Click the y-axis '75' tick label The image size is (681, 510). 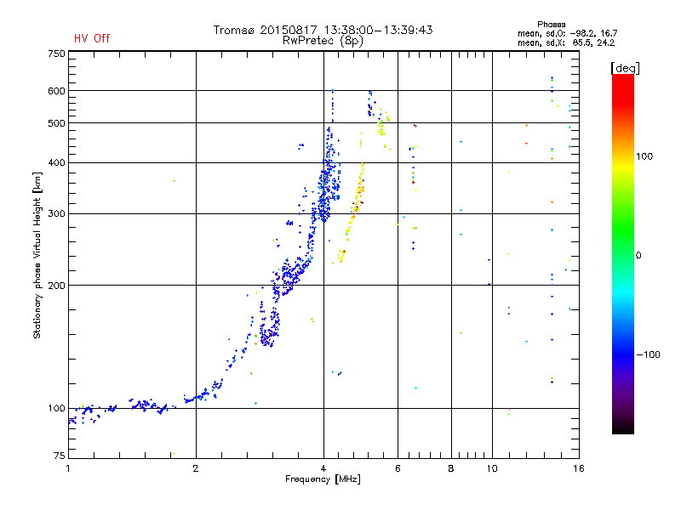[x=60, y=456]
